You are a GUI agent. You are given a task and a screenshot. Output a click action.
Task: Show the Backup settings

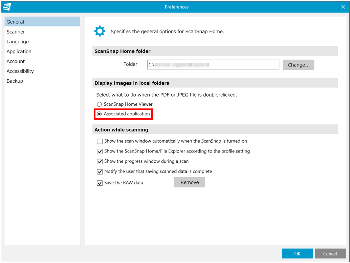(15, 81)
